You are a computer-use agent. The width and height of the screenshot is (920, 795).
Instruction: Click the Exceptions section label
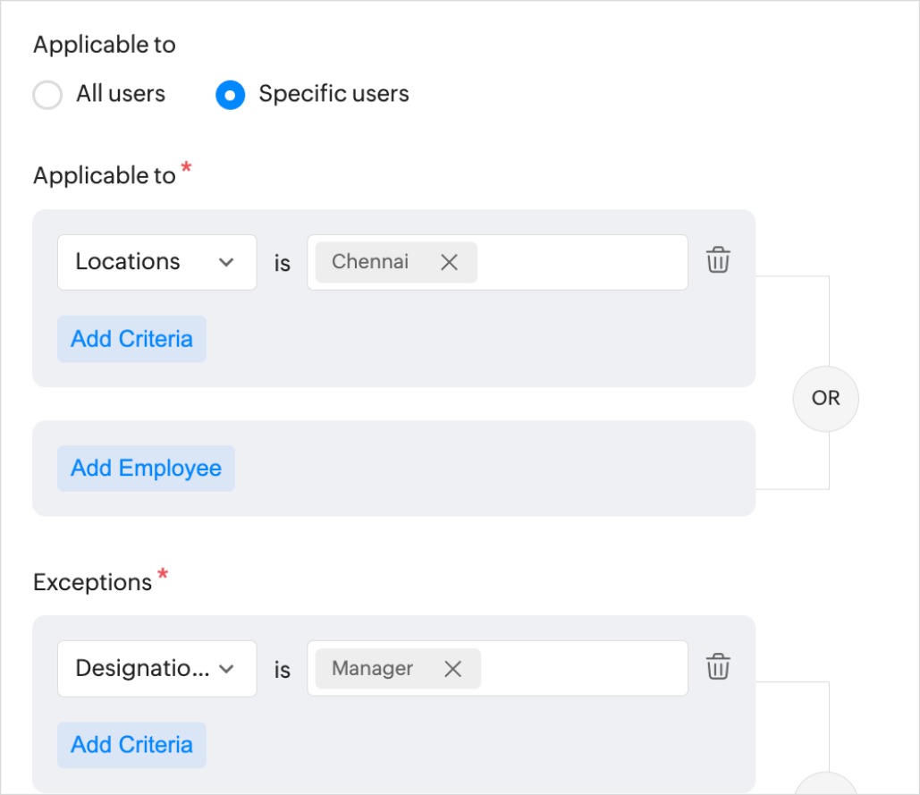point(92,582)
